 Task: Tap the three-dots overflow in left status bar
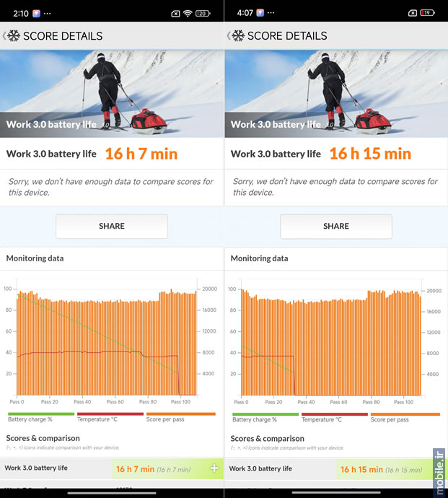pos(48,14)
